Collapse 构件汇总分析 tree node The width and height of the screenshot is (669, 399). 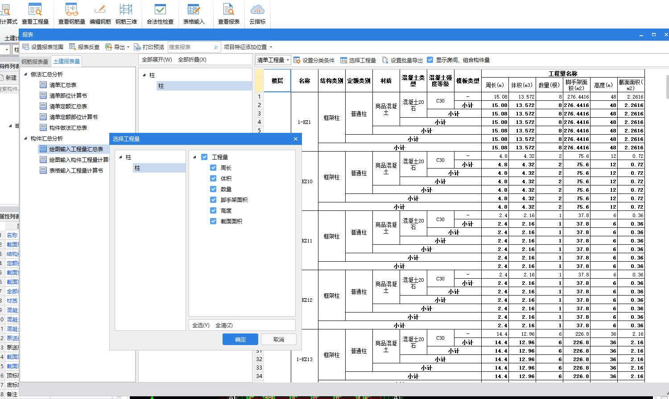[25, 138]
